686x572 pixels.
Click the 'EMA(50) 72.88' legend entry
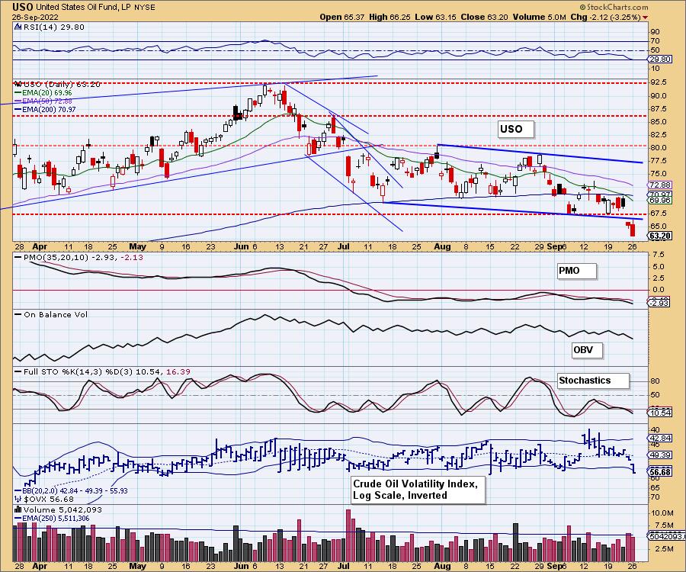tap(46, 101)
